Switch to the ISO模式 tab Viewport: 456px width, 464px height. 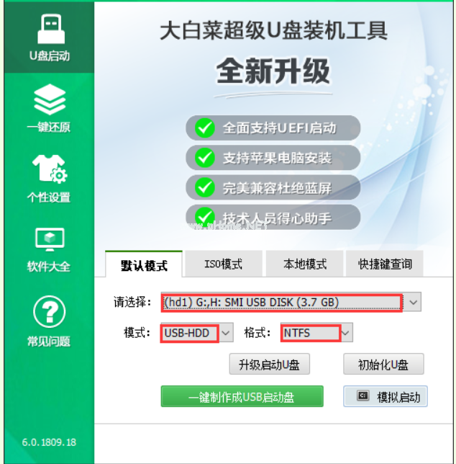224,264
